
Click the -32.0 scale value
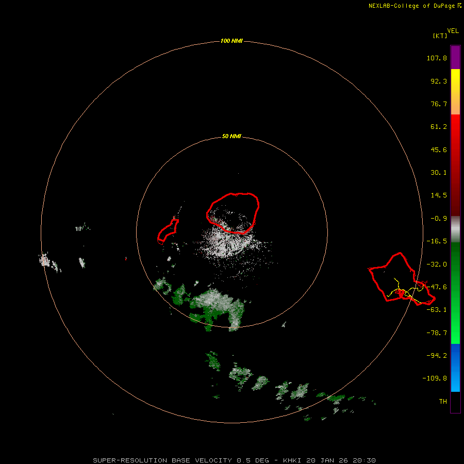437,264
